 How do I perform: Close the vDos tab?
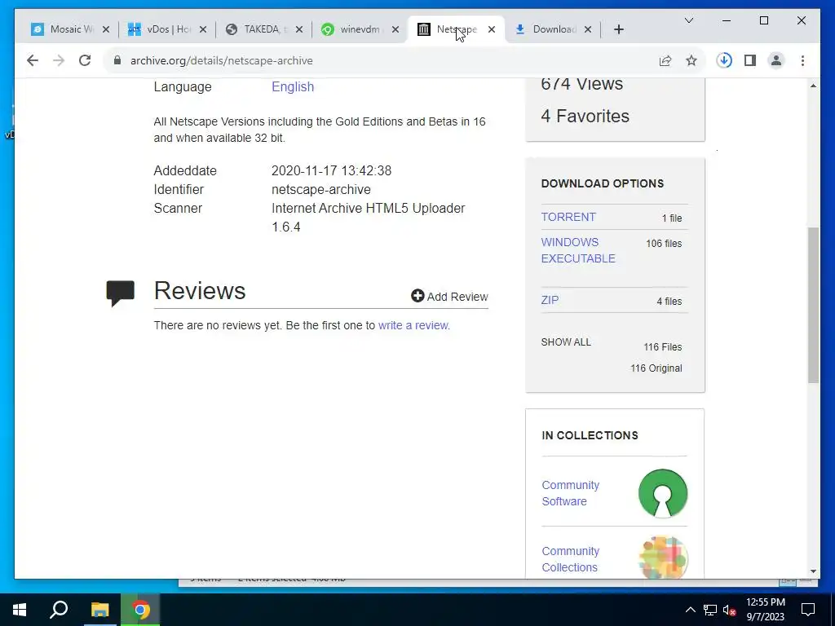[203, 29]
